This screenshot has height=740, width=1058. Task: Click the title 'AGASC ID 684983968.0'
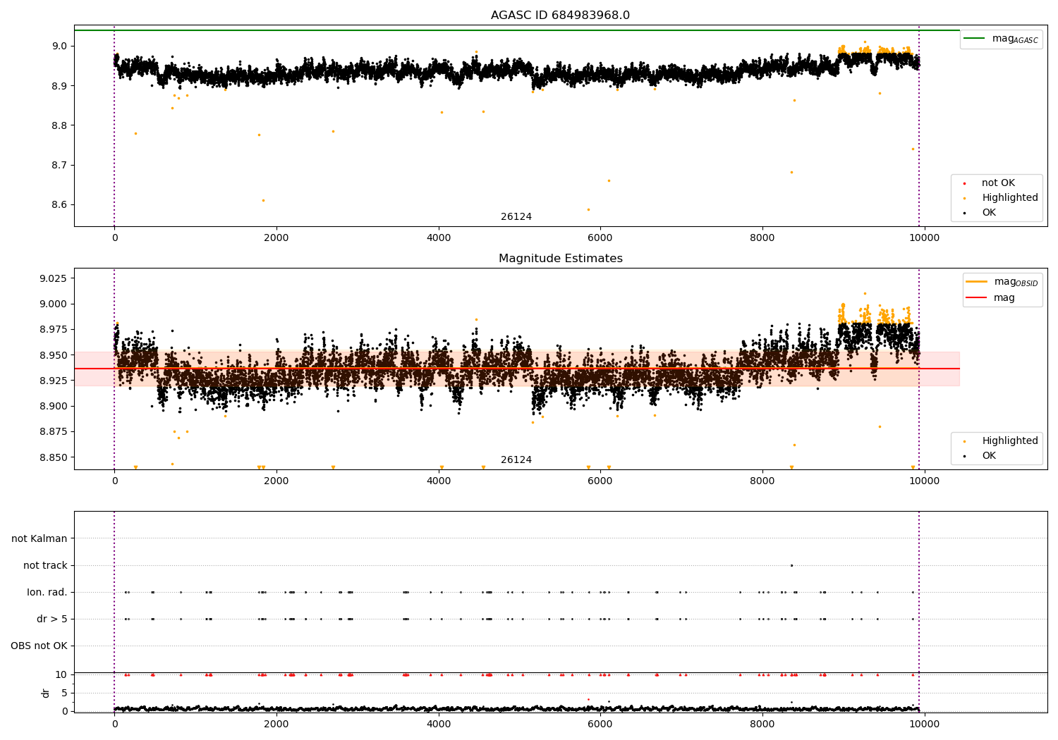pos(560,16)
